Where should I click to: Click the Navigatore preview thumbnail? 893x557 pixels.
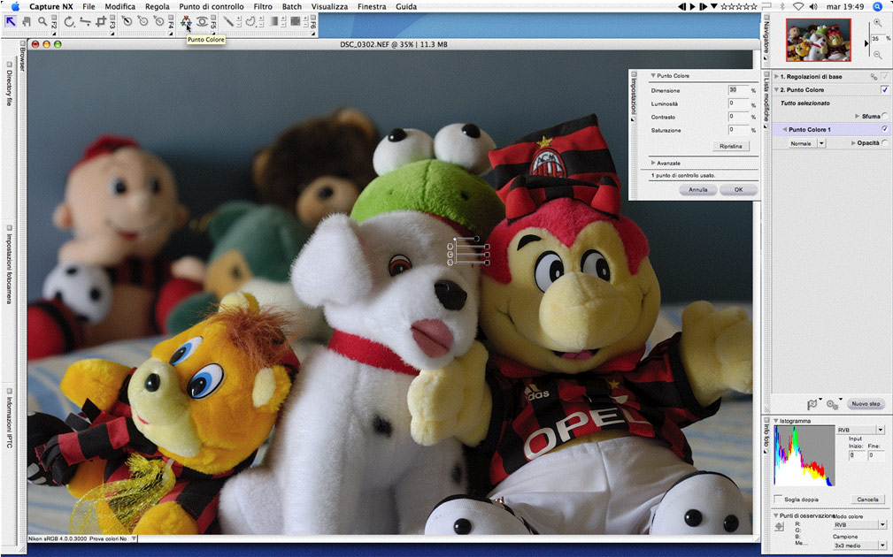pyautogui.click(x=819, y=40)
